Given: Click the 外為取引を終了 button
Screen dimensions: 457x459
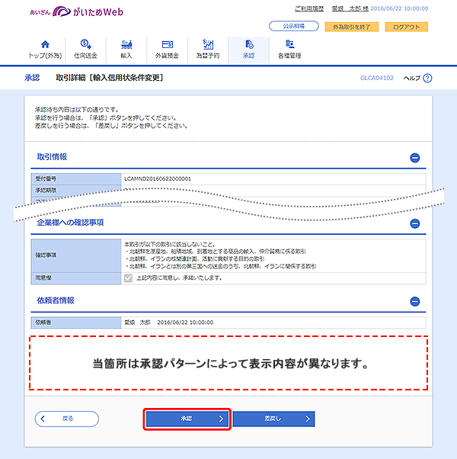Looking at the screenshot, I should [x=352, y=27].
